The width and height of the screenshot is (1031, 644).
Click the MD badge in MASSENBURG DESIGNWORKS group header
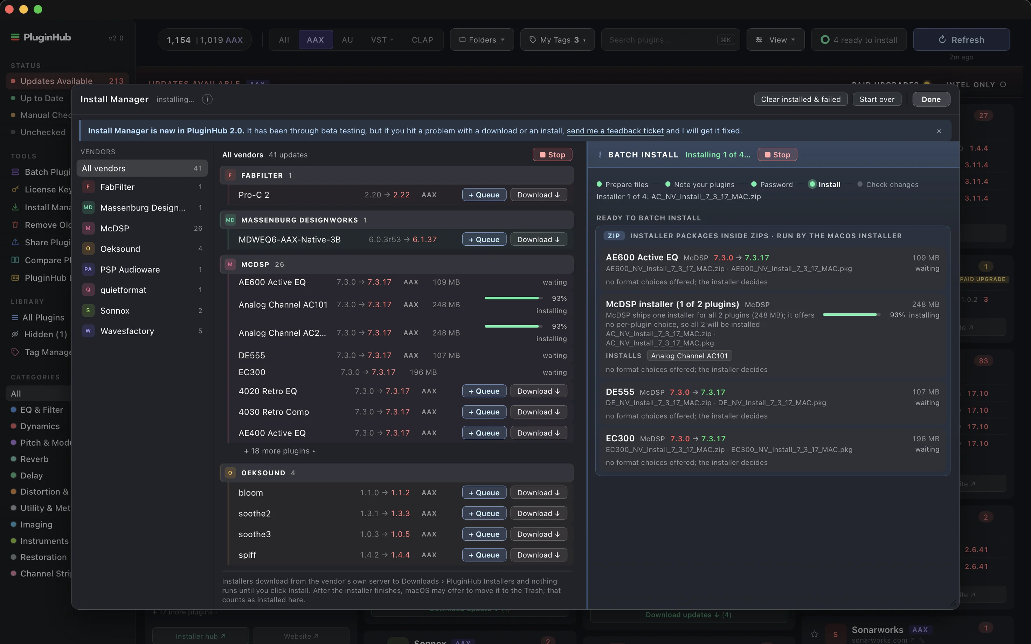[x=230, y=220]
